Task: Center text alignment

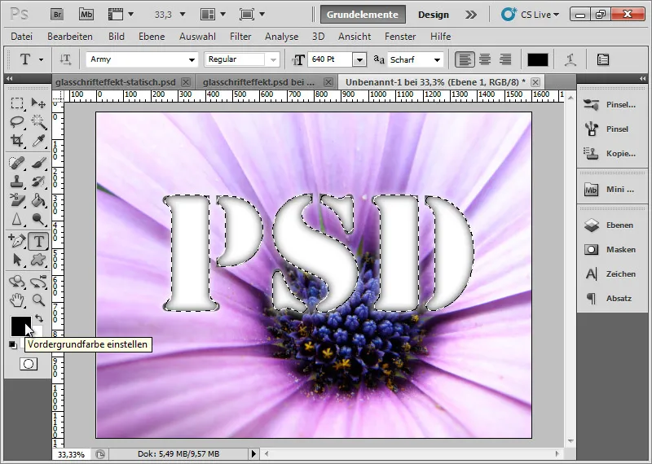Action: (x=485, y=59)
